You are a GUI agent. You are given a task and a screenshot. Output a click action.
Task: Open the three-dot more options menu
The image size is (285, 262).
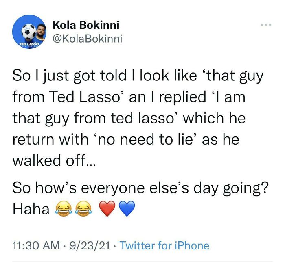(x=266, y=24)
